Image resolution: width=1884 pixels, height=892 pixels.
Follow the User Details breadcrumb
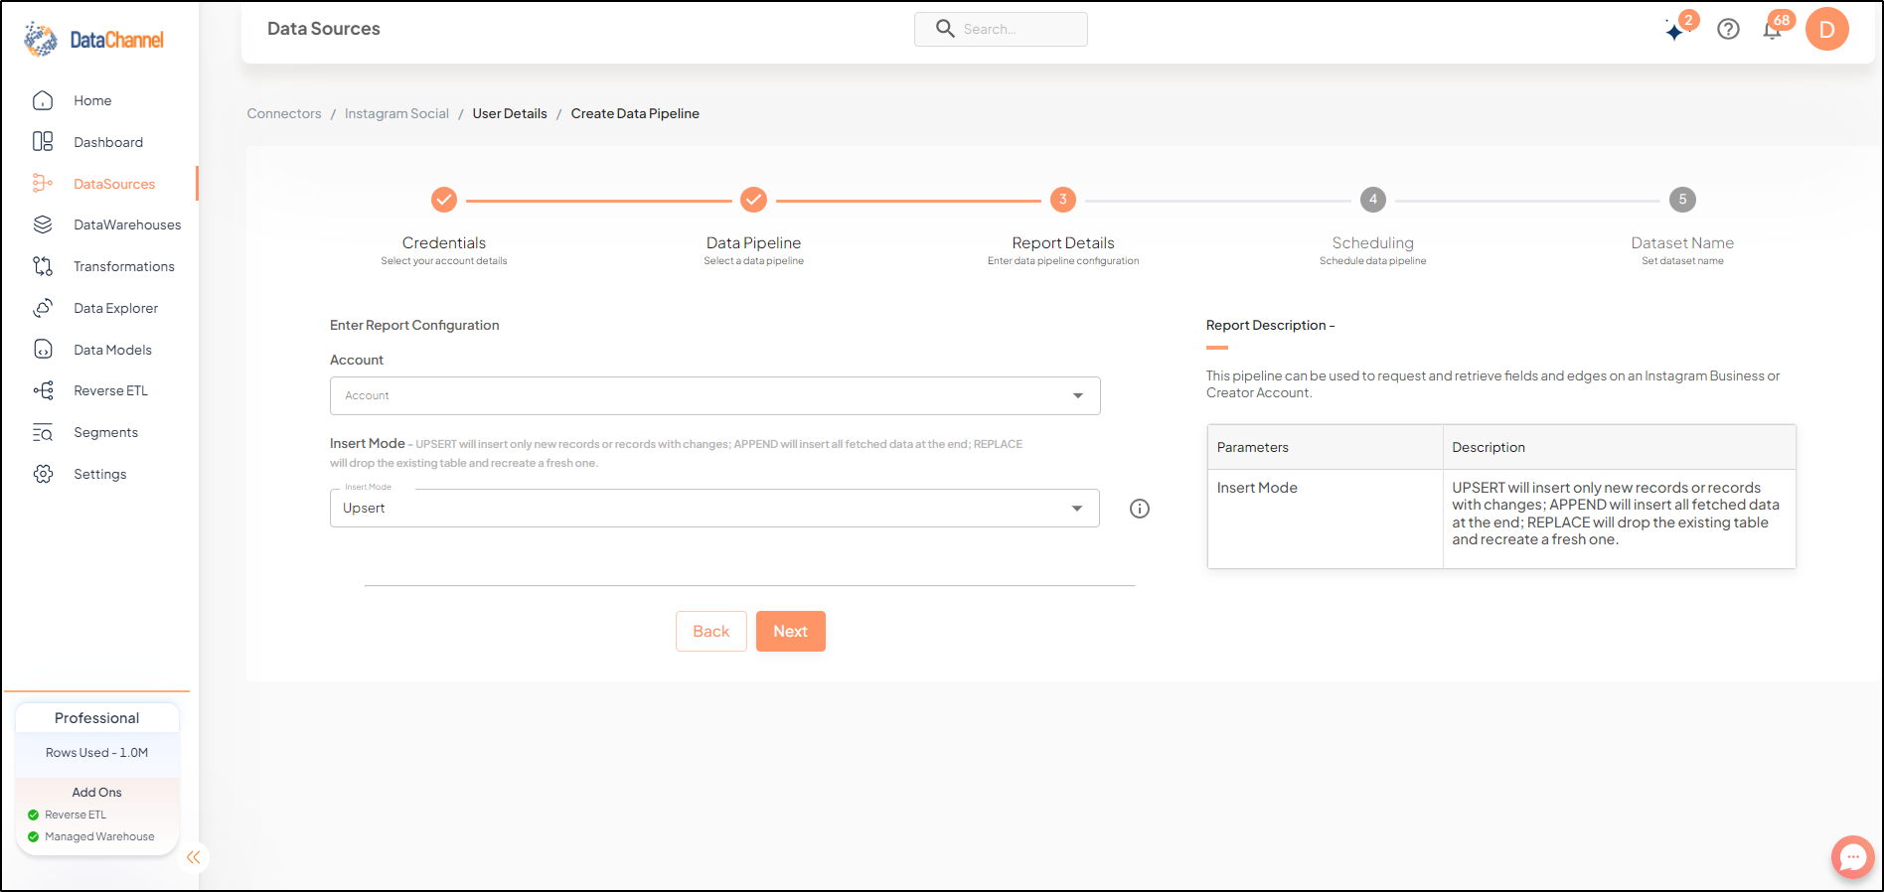510,113
